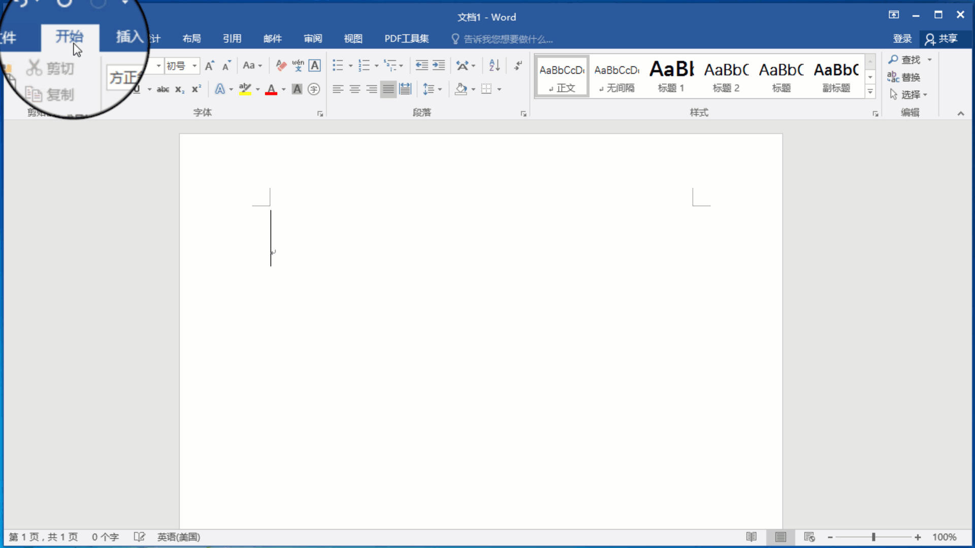Click the Increase Font Size icon

(x=209, y=65)
